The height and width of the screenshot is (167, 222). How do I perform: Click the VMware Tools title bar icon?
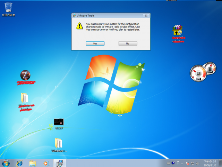coord(74,15)
